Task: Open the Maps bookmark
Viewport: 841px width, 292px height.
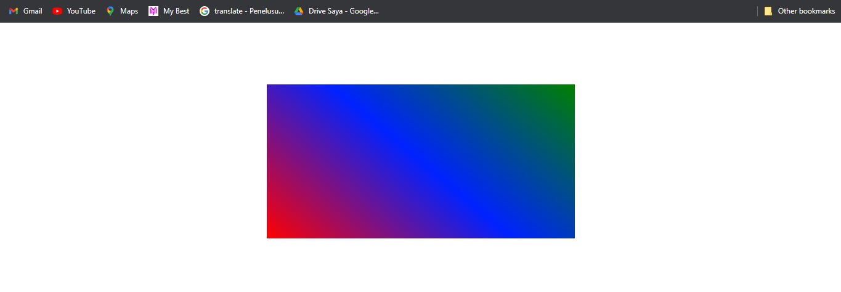Action: click(122, 11)
